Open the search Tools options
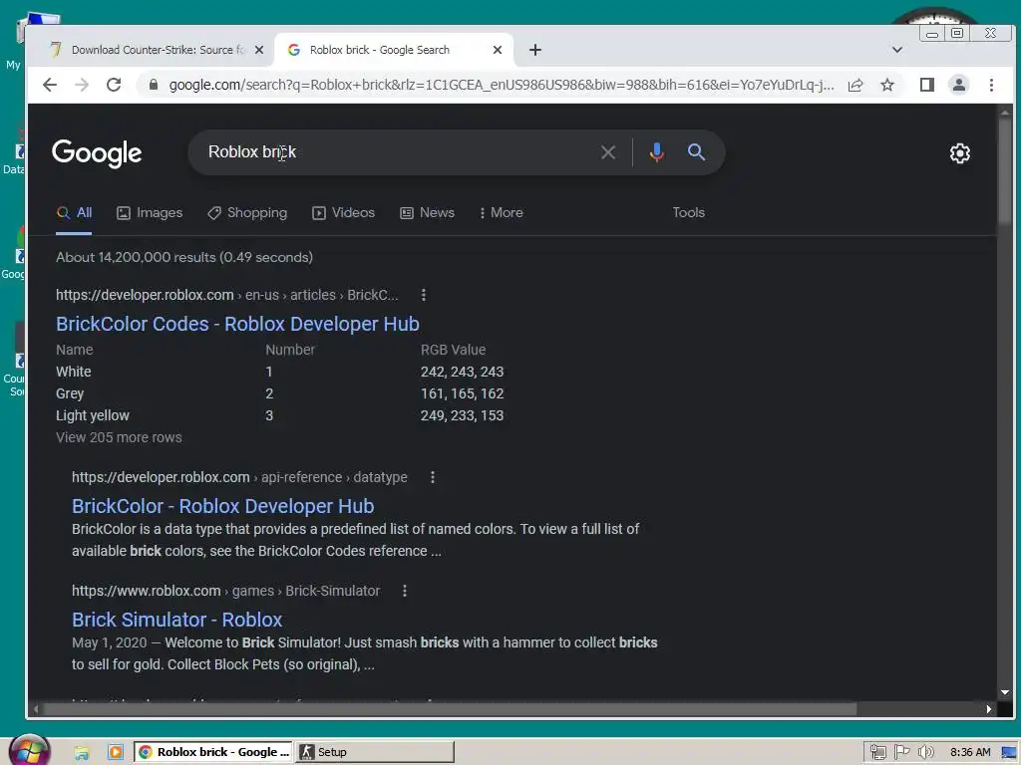This screenshot has width=1021, height=765. [688, 213]
